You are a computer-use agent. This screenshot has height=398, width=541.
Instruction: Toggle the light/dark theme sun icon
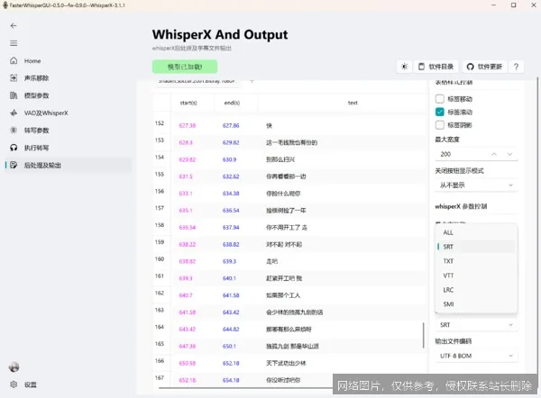404,67
